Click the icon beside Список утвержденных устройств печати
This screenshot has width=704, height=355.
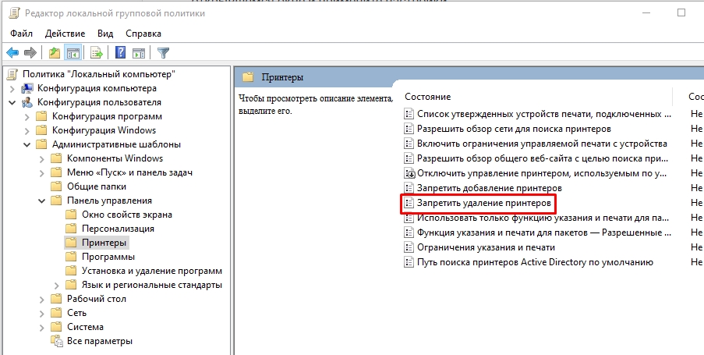[x=408, y=114]
